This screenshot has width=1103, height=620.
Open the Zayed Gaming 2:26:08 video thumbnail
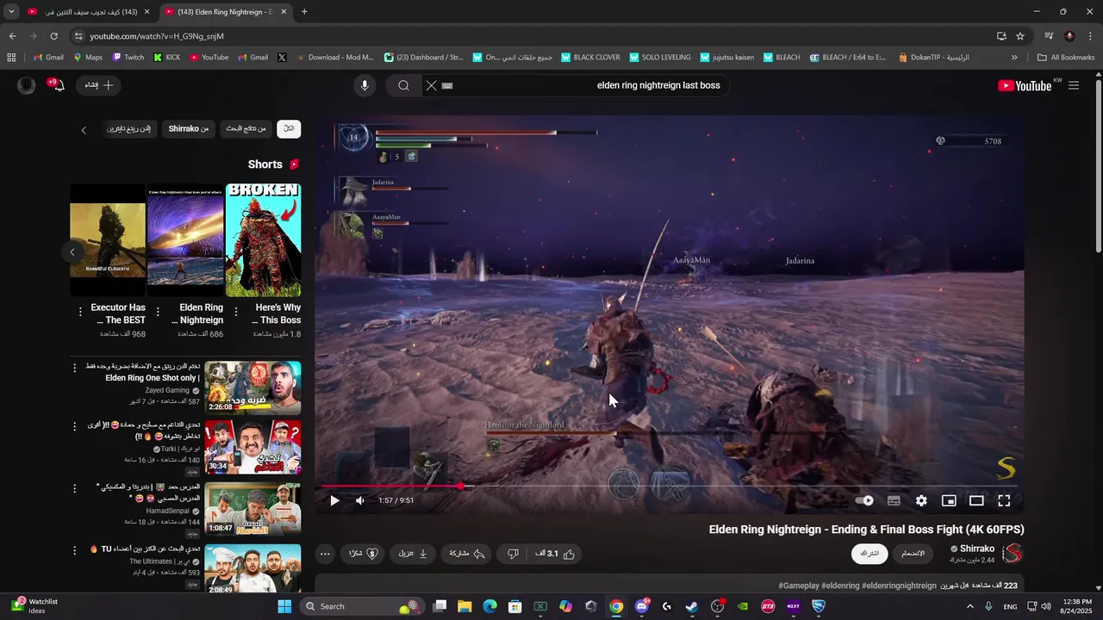click(x=252, y=387)
